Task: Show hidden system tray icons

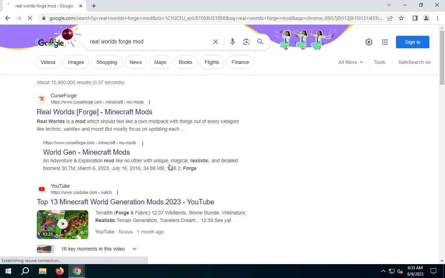Action: [x=383, y=271]
